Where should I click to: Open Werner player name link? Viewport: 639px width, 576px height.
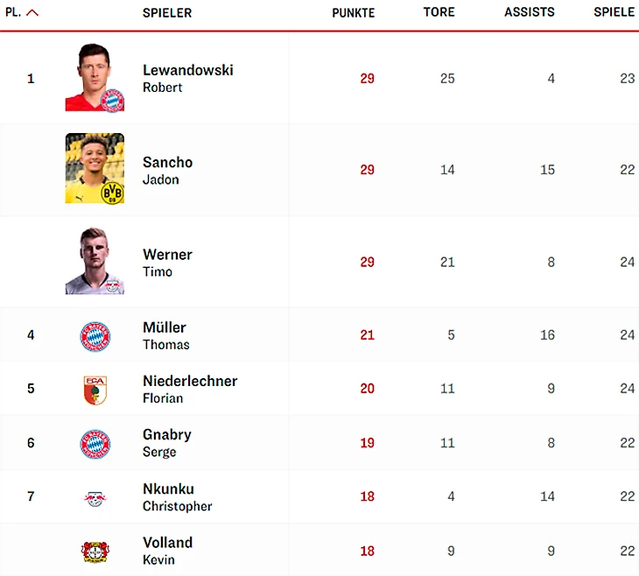tap(167, 255)
